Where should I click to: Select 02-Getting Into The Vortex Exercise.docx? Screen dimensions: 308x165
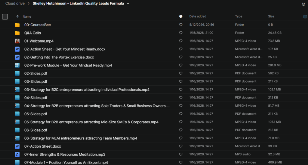point(59,57)
